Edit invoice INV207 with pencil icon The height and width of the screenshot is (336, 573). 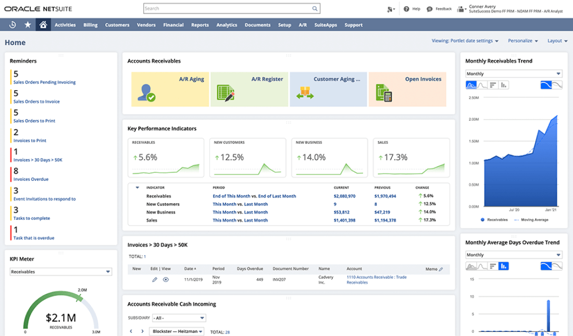[155, 280]
